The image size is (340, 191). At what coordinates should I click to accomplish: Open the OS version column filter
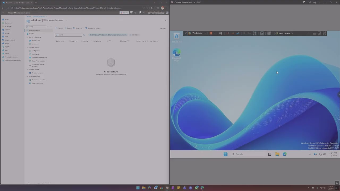[x=128, y=41]
